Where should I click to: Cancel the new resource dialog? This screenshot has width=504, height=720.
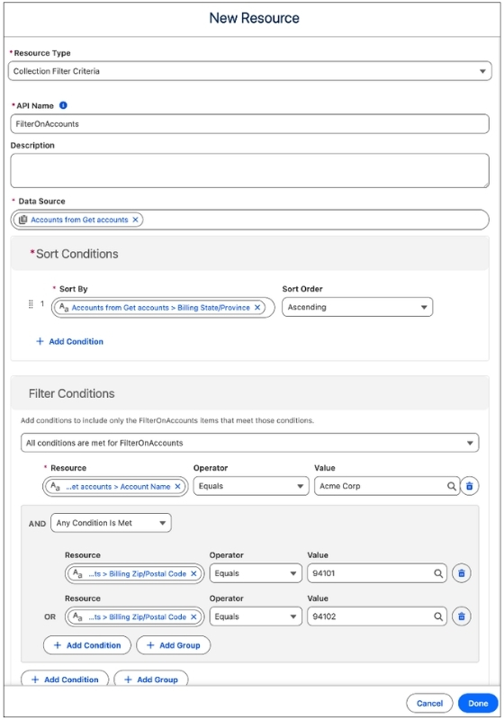coord(429,703)
